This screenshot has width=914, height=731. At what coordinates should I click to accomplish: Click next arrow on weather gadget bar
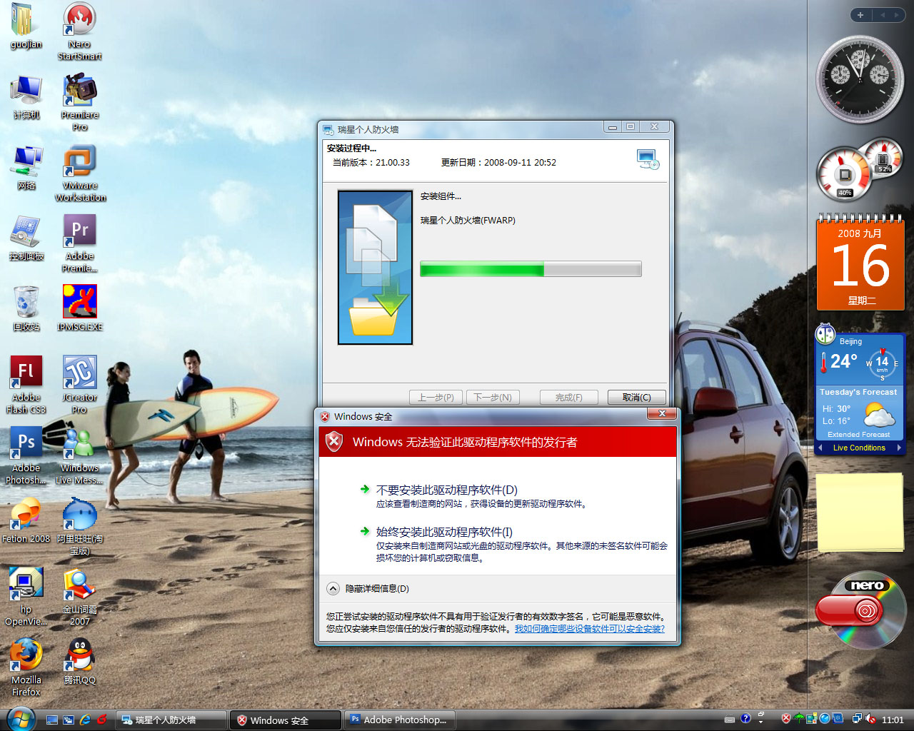[899, 448]
